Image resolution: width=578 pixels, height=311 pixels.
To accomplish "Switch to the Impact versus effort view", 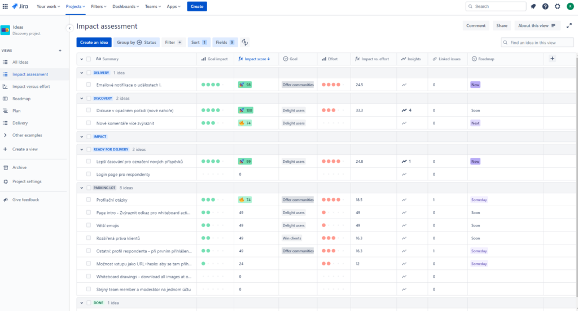I will click(31, 86).
